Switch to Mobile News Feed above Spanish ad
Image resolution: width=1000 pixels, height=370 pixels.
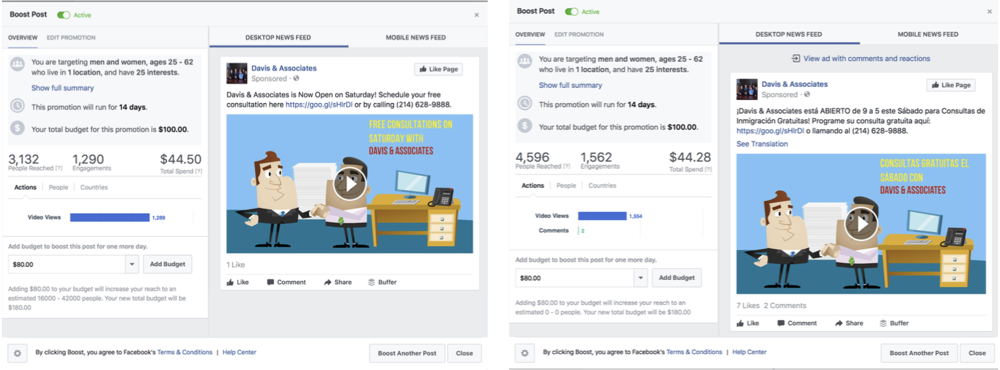928,35
